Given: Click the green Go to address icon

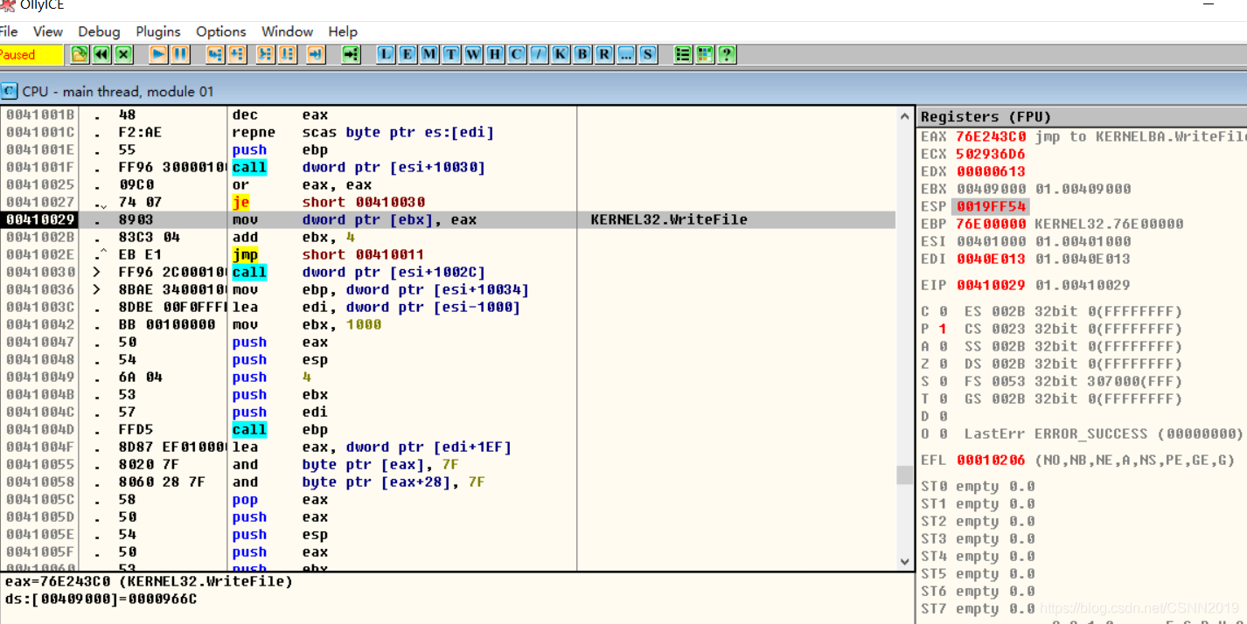Looking at the screenshot, I should [351, 54].
